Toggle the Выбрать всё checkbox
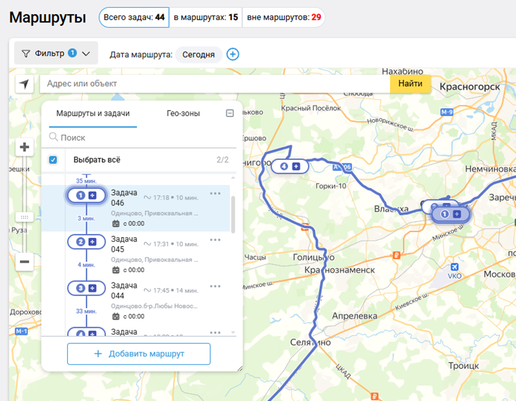This screenshot has width=516, height=401. tap(53, 160)
